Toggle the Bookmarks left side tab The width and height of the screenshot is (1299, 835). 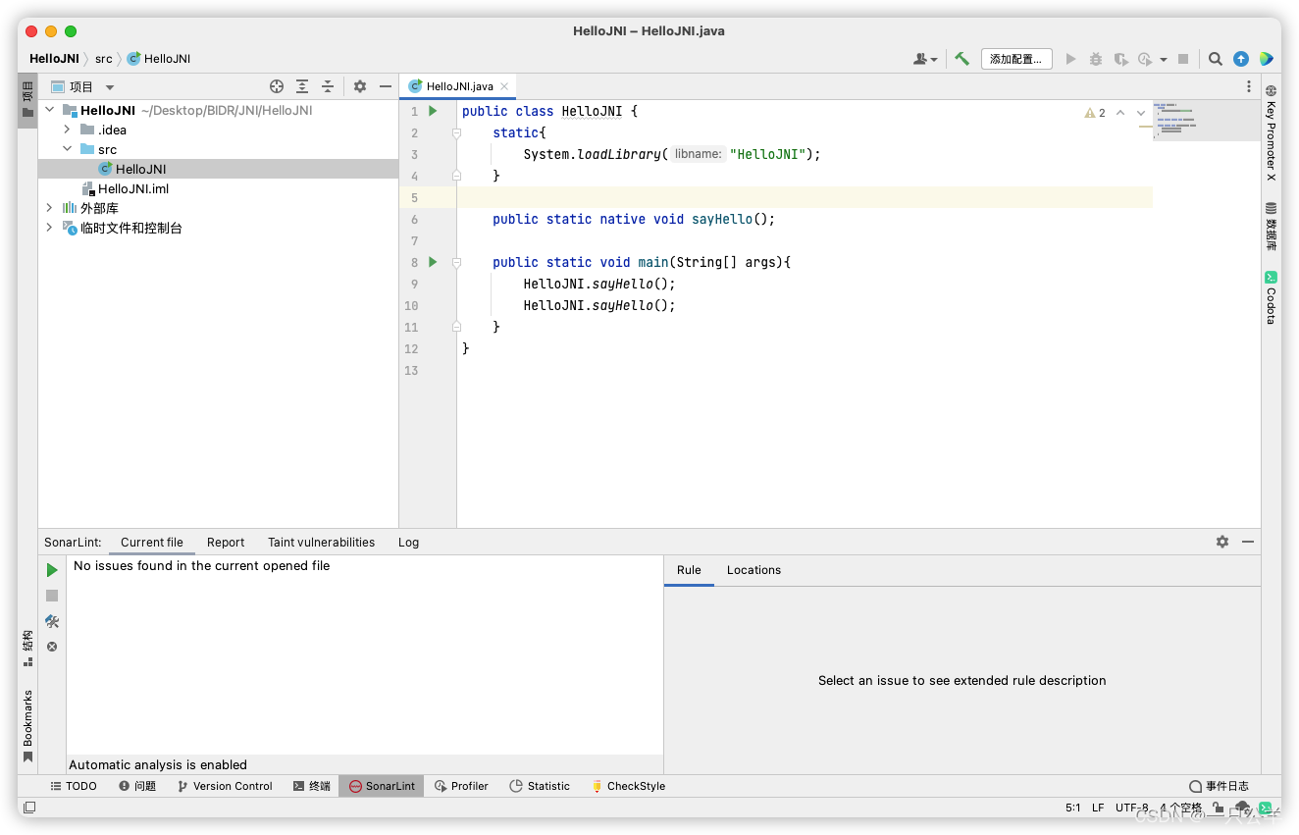click(x=27, y=726)
